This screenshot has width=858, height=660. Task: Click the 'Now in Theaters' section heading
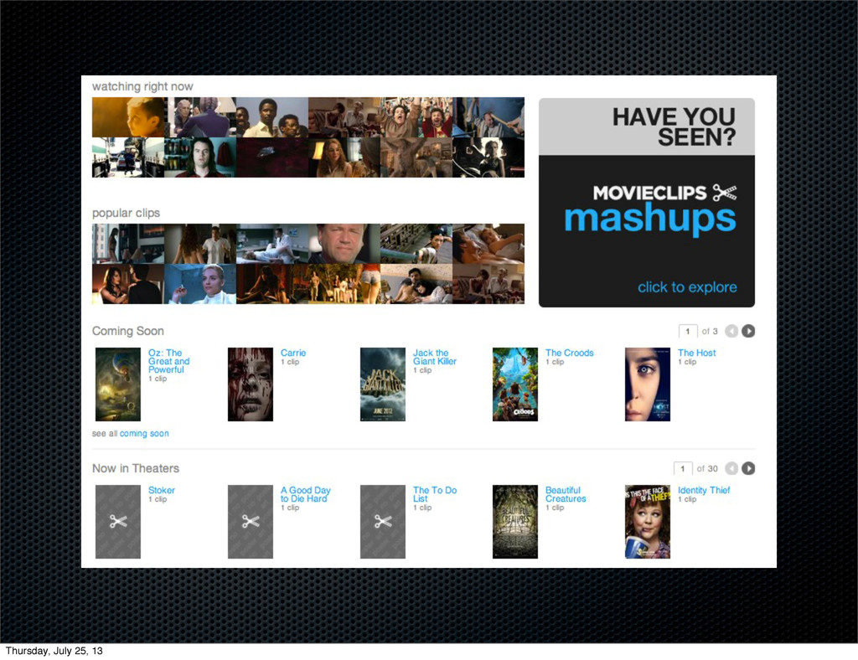pos(136,468)
